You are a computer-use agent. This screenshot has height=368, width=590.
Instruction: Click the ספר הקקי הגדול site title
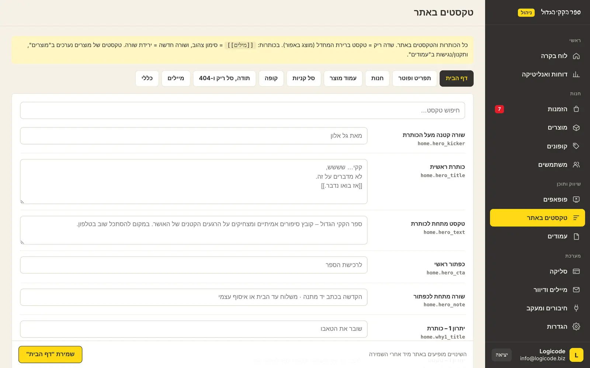(x=560, y=12)
